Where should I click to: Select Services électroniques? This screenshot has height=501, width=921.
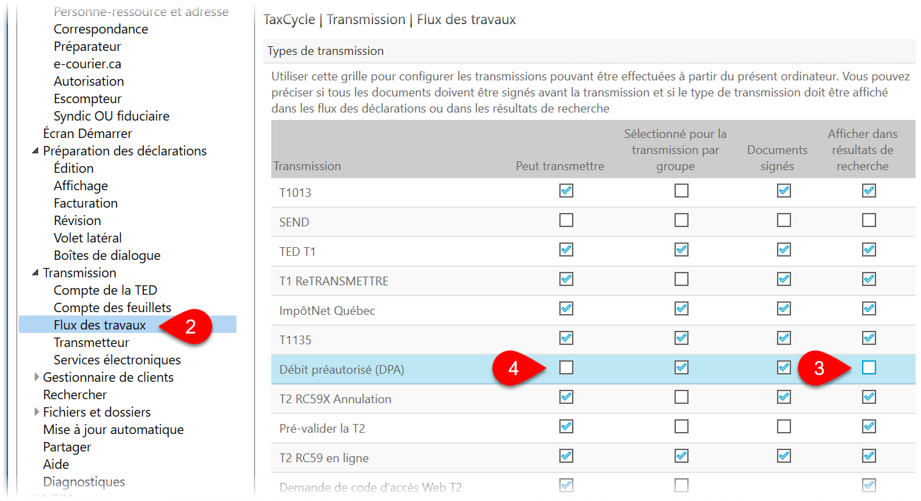click(117, 360)
